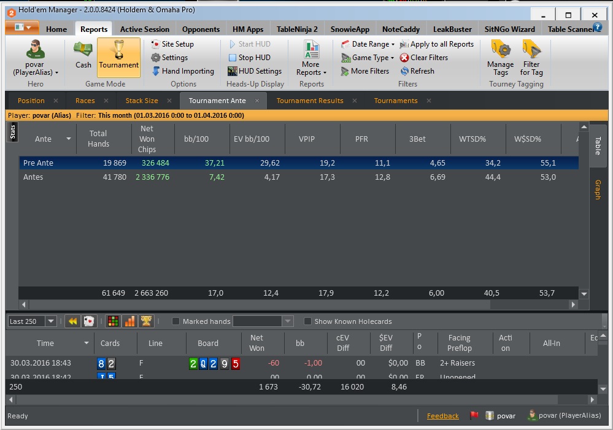Open the orange bar chart icon
The image size is (613, 430).
click(x=130, y=321)
